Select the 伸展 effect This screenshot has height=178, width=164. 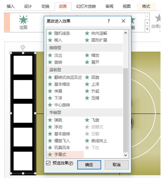click(x=55, y=91)
